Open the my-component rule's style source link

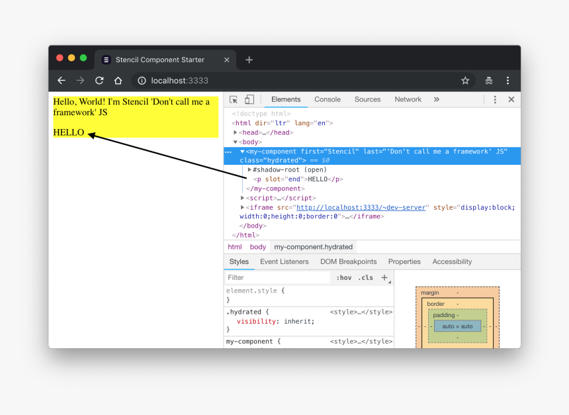(x=361, y=342)
